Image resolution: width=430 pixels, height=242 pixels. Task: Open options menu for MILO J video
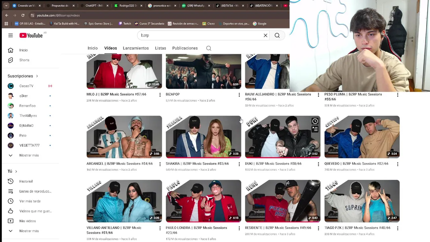coord(160,95)
